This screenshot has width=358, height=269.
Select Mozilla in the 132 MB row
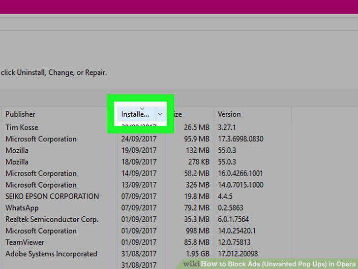(x=17, y=150)
